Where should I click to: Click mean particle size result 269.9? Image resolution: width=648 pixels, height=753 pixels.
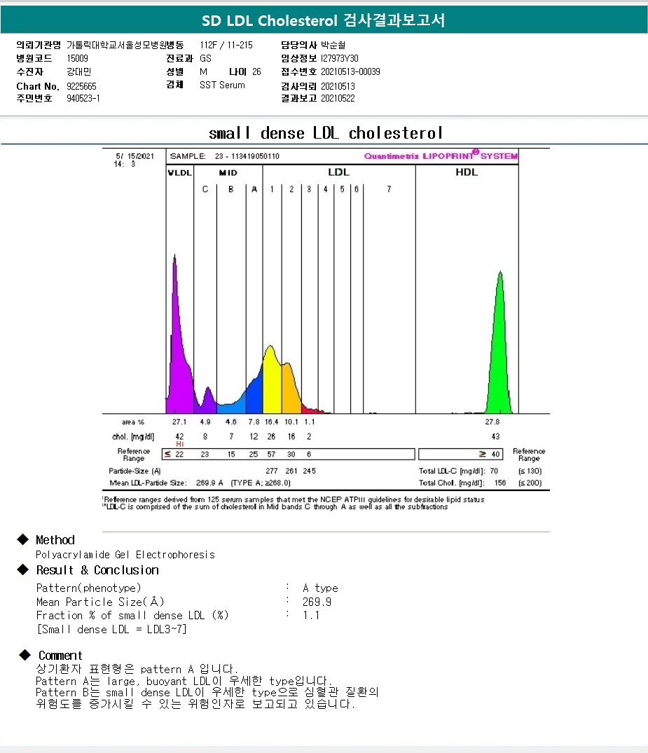[317, 602]
